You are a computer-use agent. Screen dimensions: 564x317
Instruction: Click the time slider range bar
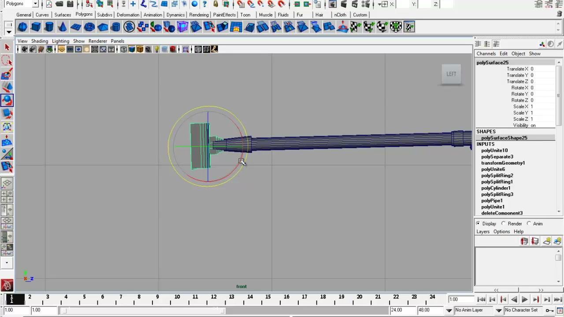tap(143, 310)
